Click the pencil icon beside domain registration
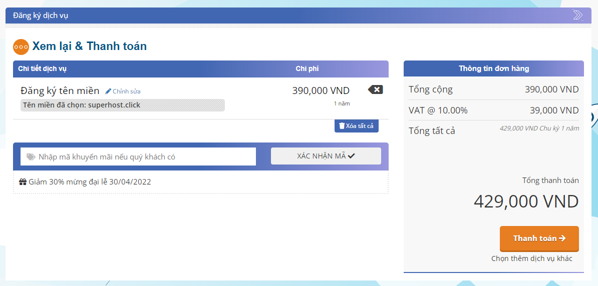Viewport: 598px width, 286px height. click(108, 91)
